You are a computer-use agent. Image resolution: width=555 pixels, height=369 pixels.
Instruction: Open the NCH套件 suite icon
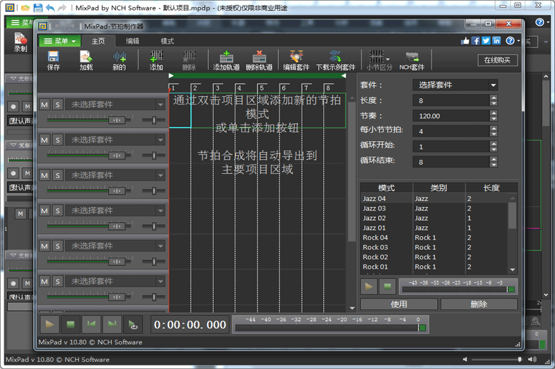point(411,60)
